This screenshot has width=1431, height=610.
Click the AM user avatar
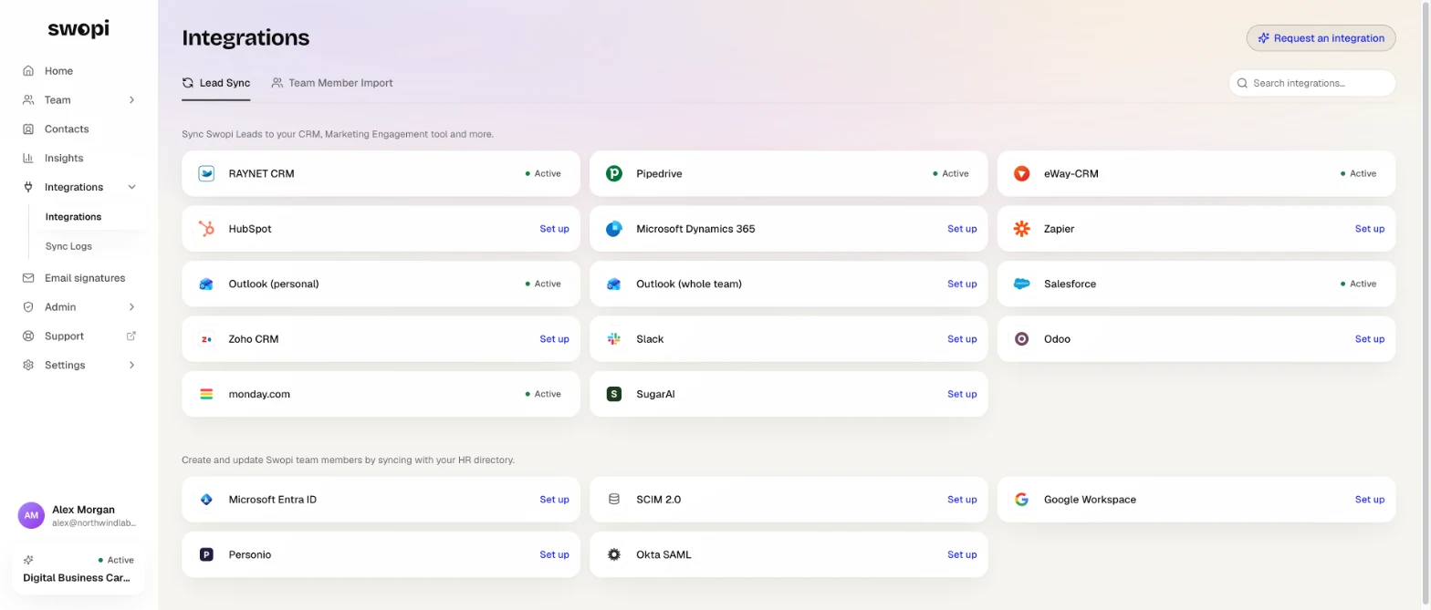[x=31, y=515]
